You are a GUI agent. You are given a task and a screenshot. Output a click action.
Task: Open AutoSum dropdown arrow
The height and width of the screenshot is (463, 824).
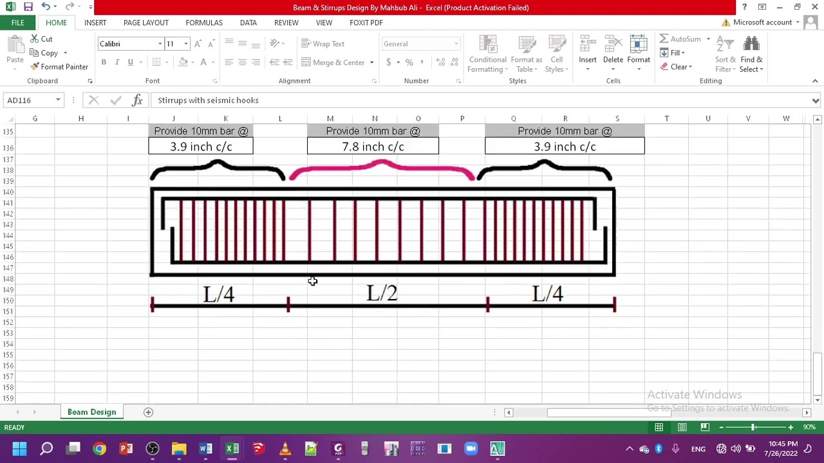point(708,39)
